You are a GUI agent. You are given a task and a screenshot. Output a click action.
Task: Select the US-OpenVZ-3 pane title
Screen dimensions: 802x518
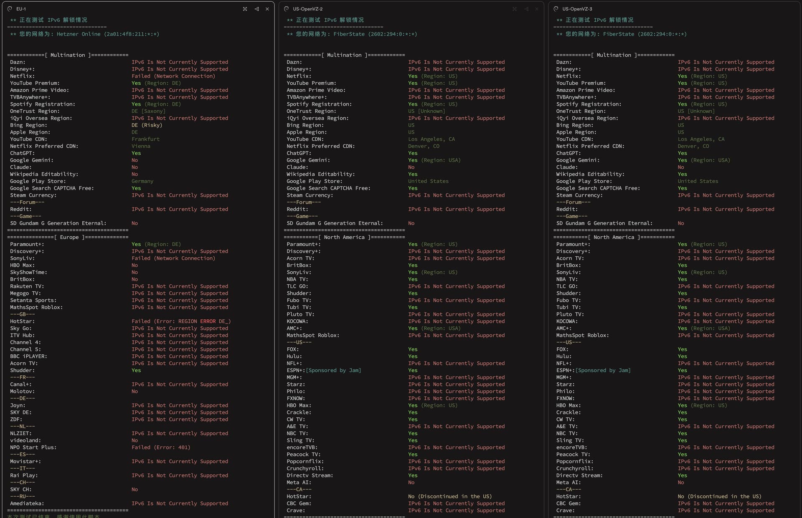tap(577, 9)
